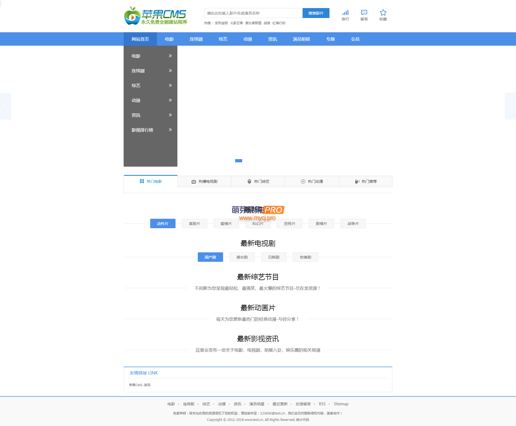
Task: Open the footer 演员明星 link
Action: [257, 404]
